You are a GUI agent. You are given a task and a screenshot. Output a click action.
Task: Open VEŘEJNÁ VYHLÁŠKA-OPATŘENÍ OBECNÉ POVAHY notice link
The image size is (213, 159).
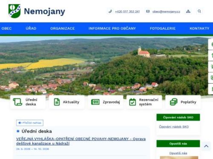(81, 141)
